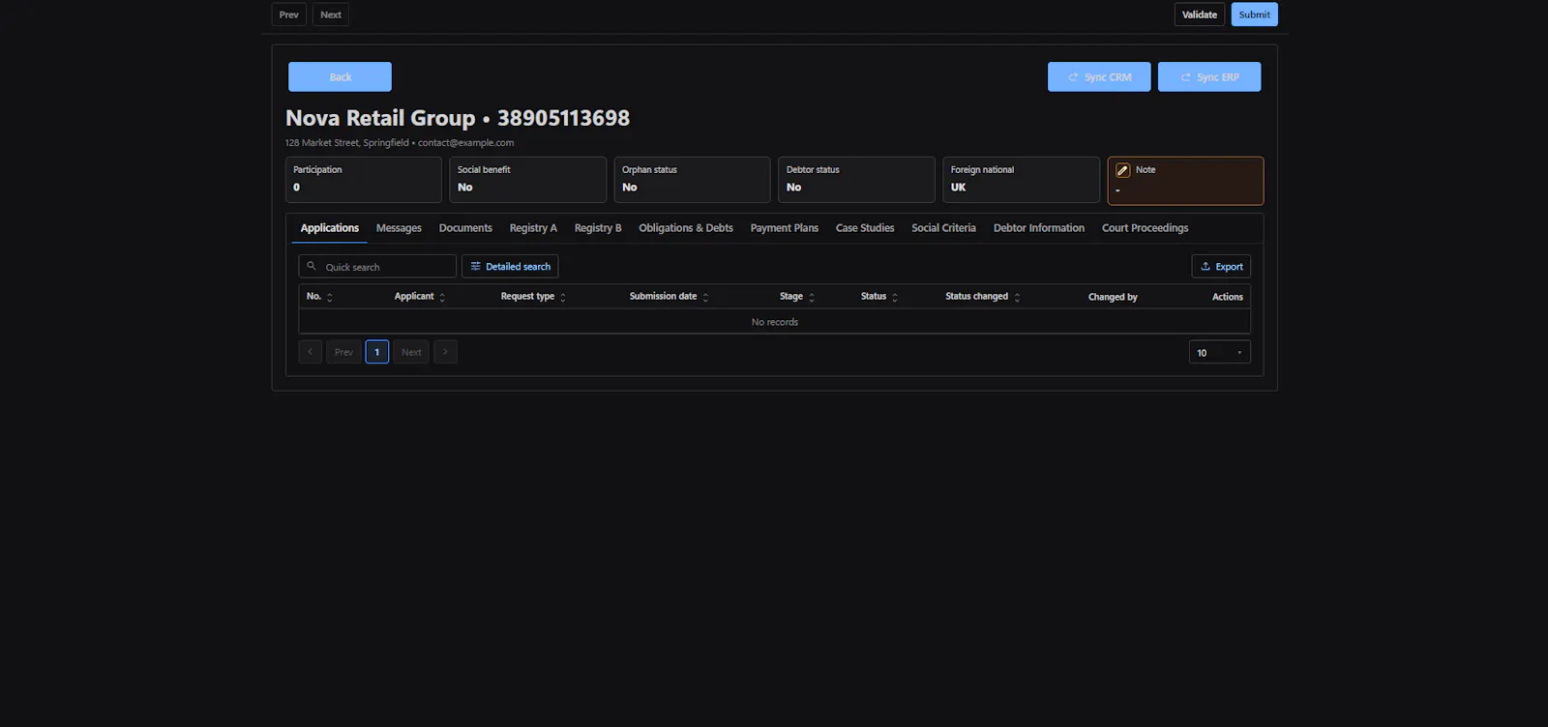Click the last-page right chevron in pagination

(x=445, y=352)
